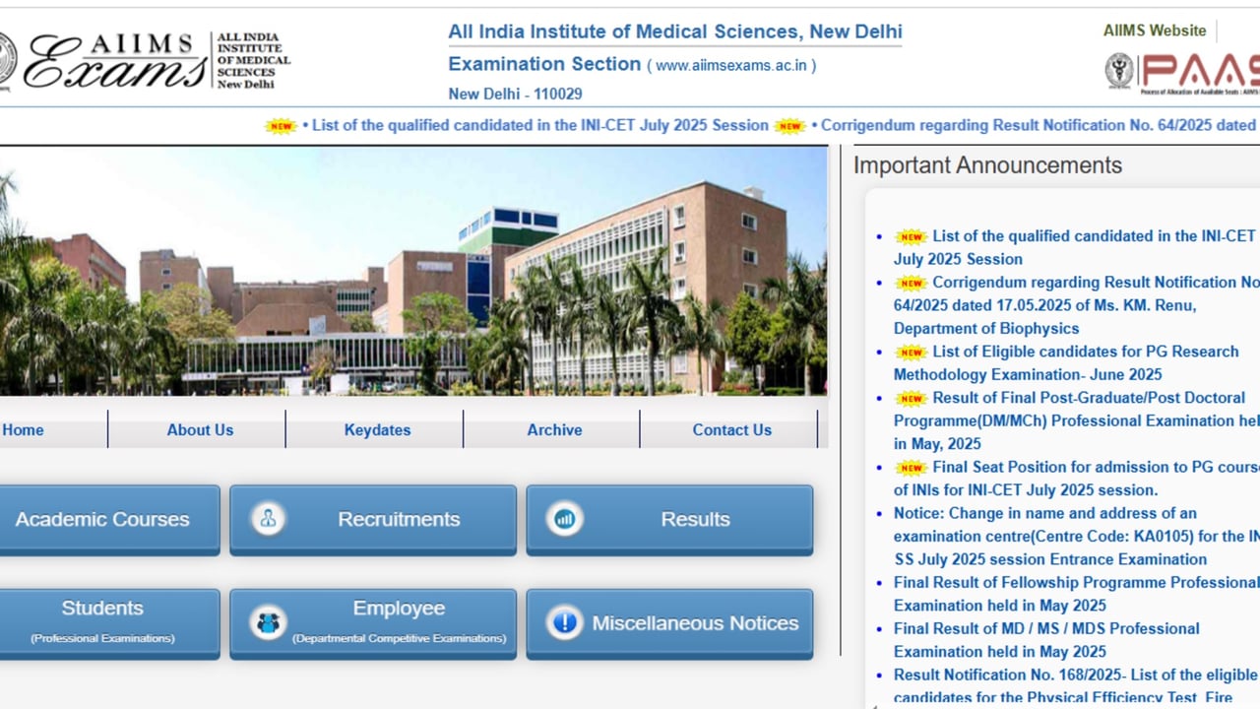The height and width of the screenshot is (709, 1260).
Task: Open Result Notification No. 168/2025 announcement
Action: pyautogui.click(x=1076, y=686)
